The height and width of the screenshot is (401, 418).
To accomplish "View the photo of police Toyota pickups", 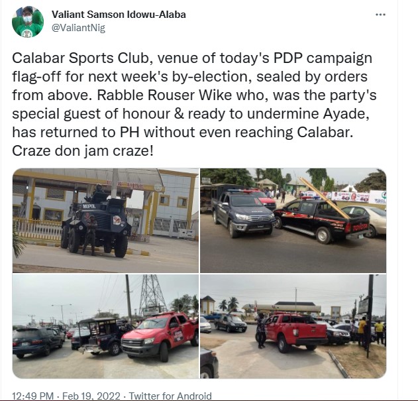I will [x=293, y=220].
